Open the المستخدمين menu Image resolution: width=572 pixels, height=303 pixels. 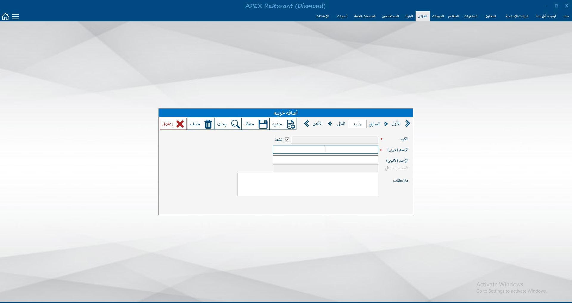click(390, 16)
